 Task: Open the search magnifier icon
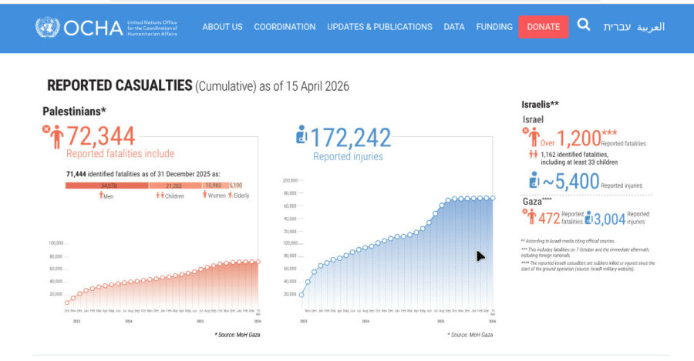584,25
